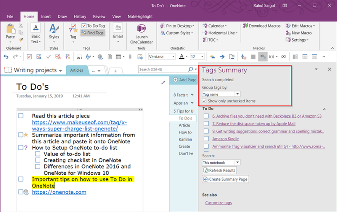Open the makeuseof.com article link
337x212 pixels.
point(79,126)
